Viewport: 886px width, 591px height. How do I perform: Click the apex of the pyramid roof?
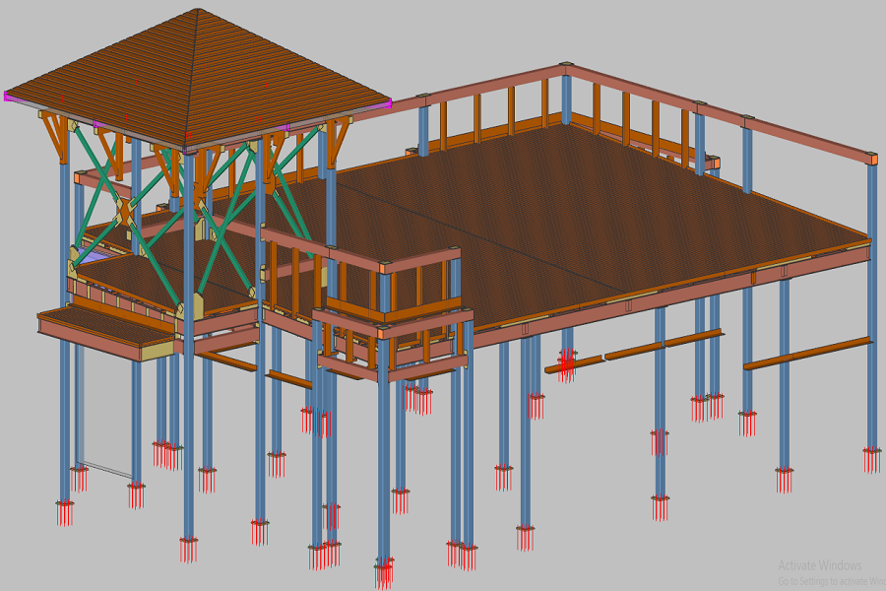point(198,11)
